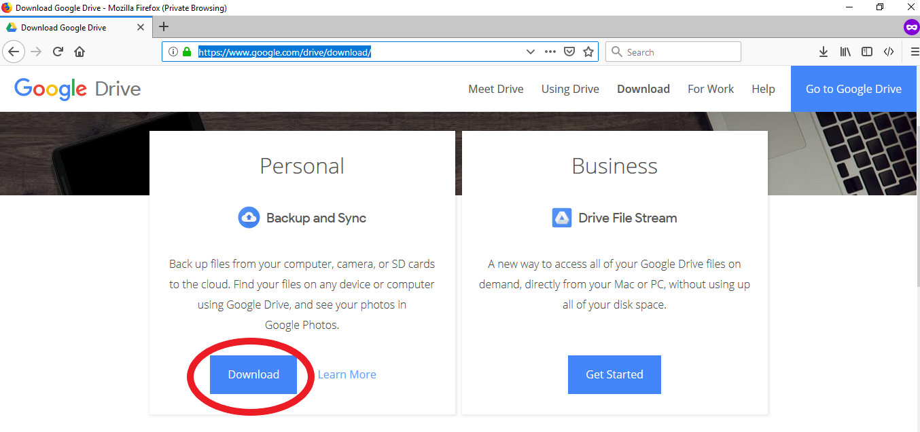Image resolution: width=920 pixels, height=432 pixels.
Task: Close the Download Google Drive tab
Action: click(x=141, y=28)
